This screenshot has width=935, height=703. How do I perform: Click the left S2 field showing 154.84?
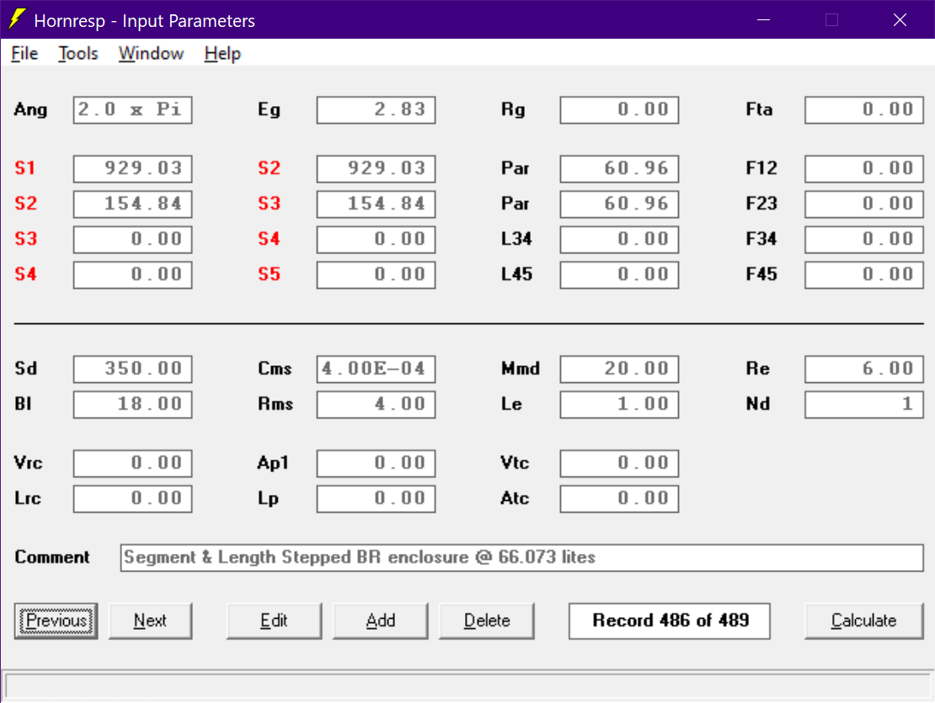click(x=133, y=204)
